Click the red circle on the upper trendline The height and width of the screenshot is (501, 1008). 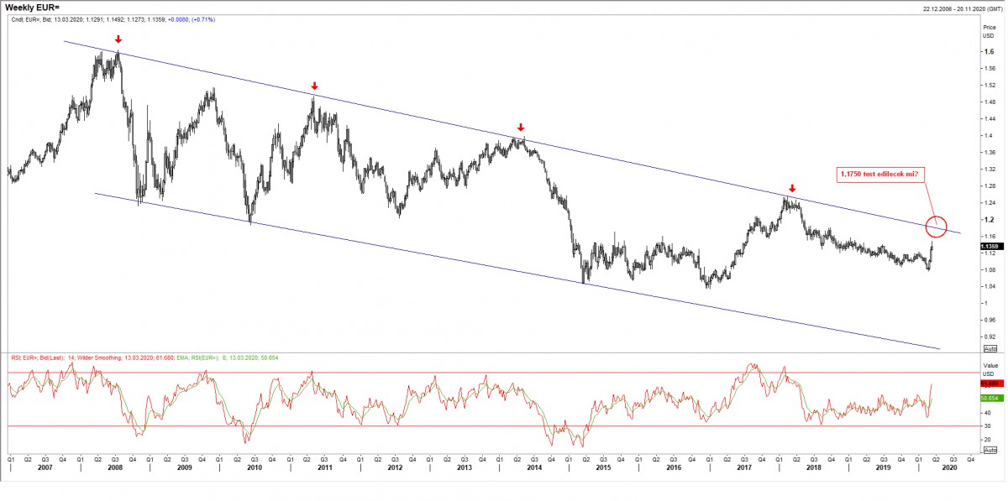click(937, 226)
